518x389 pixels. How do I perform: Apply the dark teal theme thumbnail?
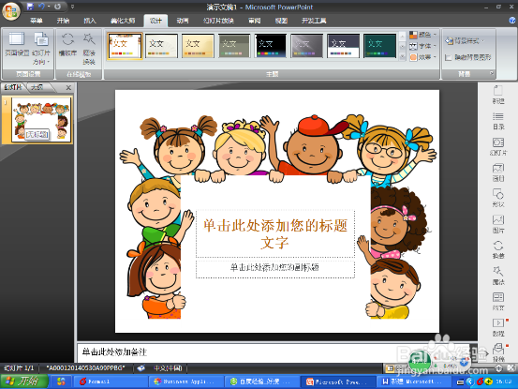(379, 46)
